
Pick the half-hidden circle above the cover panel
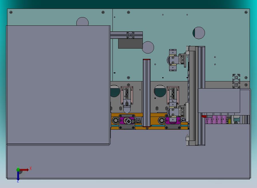coord(82,21)
